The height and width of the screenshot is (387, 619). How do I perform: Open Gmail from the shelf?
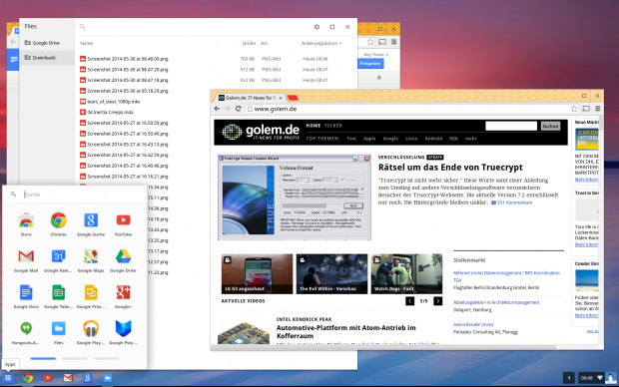point(68,378)
